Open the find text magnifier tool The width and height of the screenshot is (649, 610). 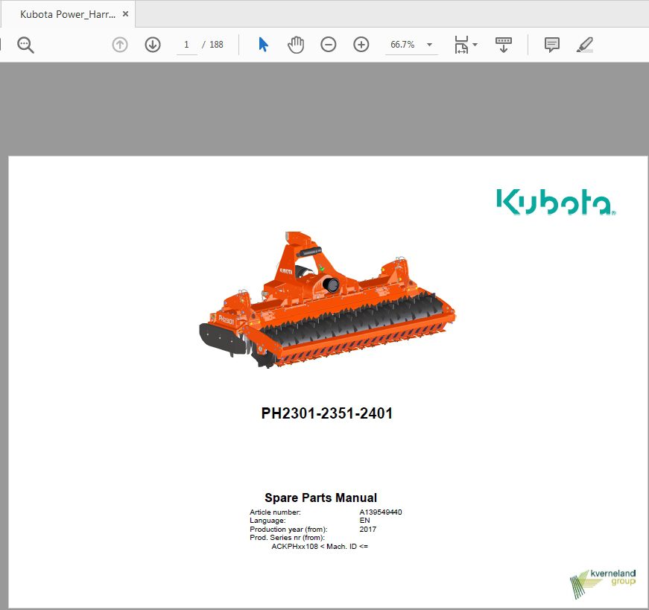(x=25, y=45)
